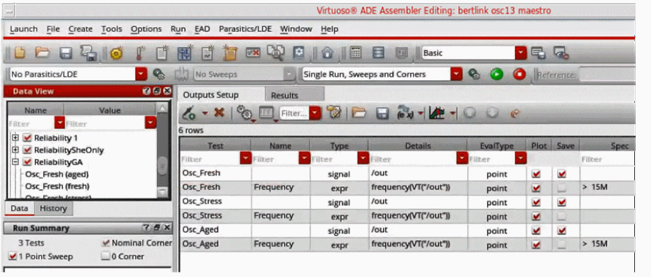Toggle Plot checkbox for Osc_Fresh signal row
The image size is (651, 277).
[x=536, y=174]
